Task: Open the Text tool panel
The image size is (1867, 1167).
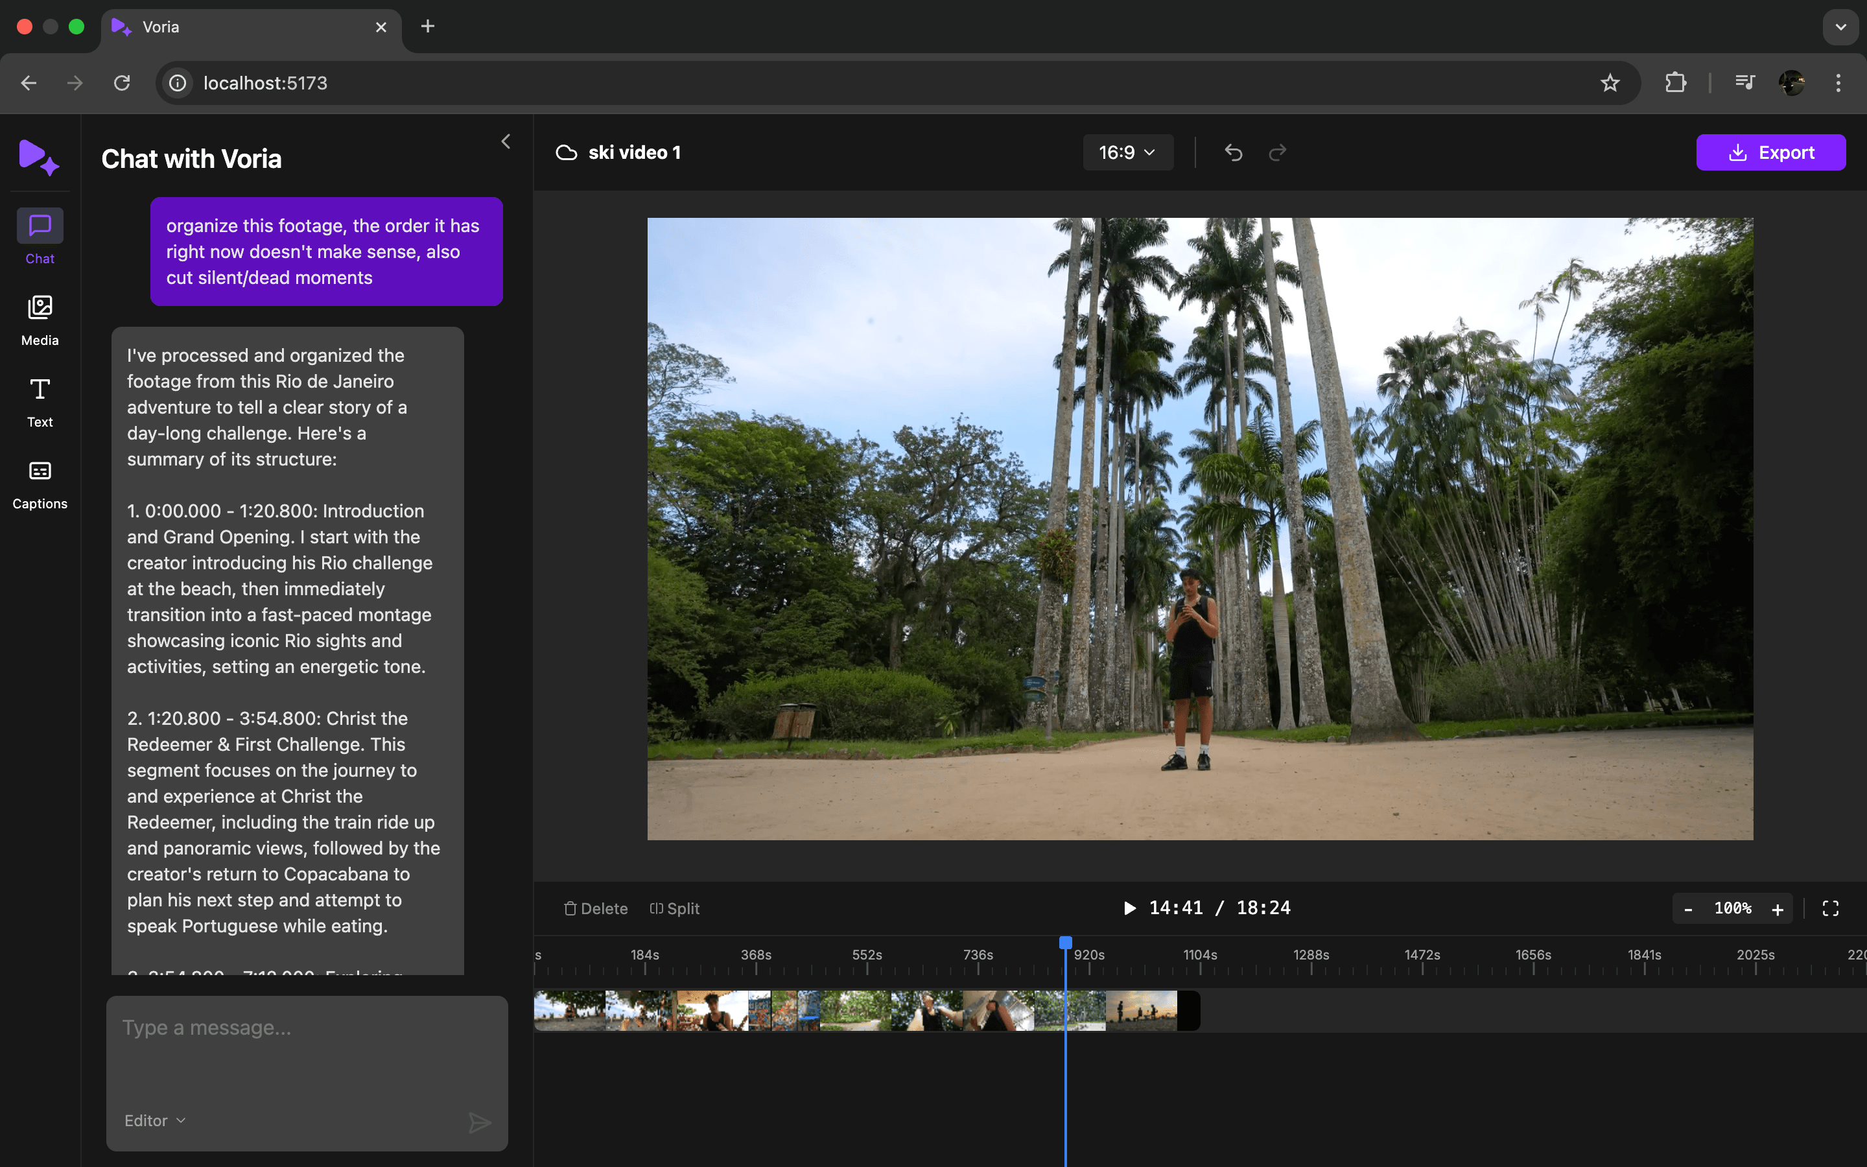Action: pos(40,401)
